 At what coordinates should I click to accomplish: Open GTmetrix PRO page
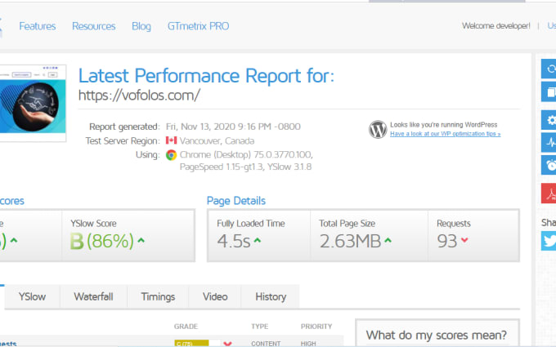198,26
